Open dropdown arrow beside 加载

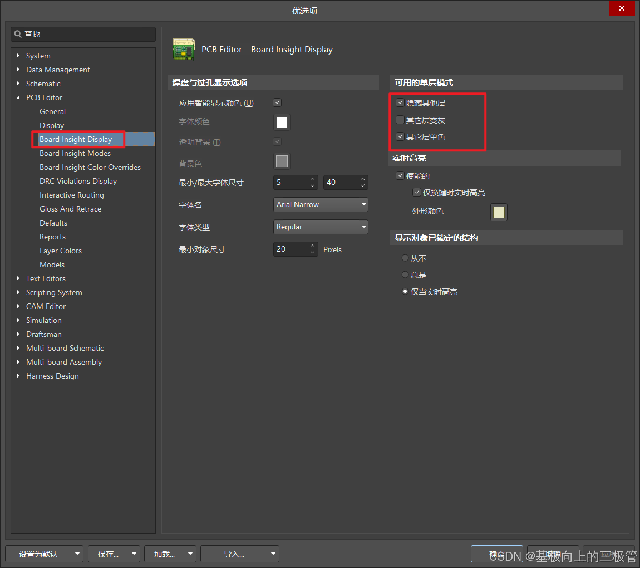click(x=191, y=554)
